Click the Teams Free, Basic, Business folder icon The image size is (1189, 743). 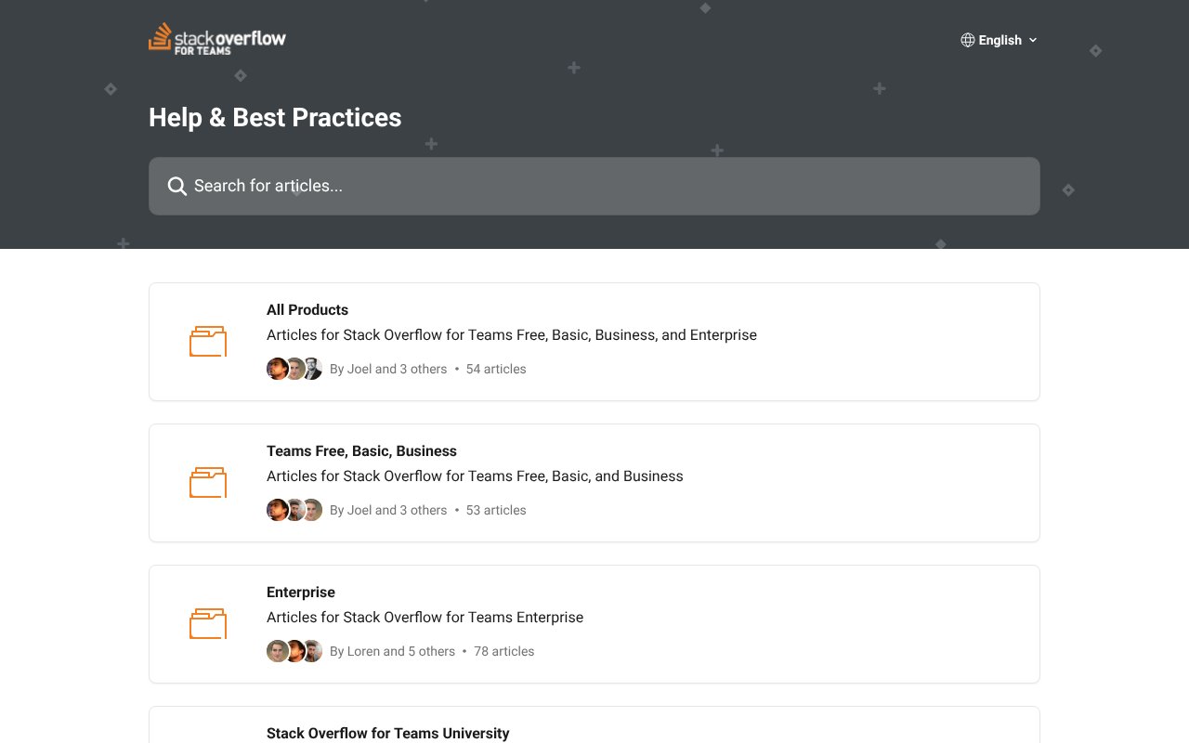pyautogui.click(x=208, y=483)
